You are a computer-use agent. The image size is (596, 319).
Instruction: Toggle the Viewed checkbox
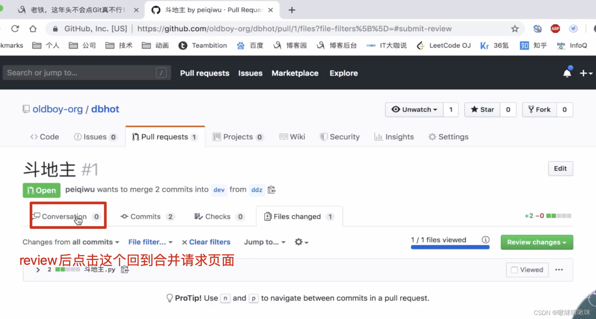point(514,270)
